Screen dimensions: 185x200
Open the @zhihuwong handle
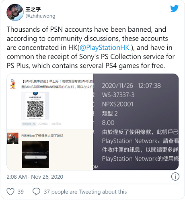(x=40, y=16)
